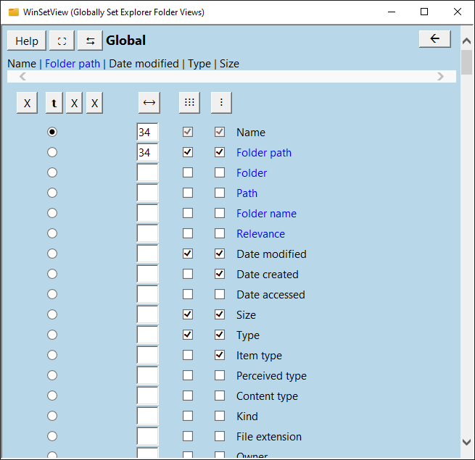Uncheck first Date modified checkbox
The width and height of the screenshot is (475, 460).
coord(188,254)
